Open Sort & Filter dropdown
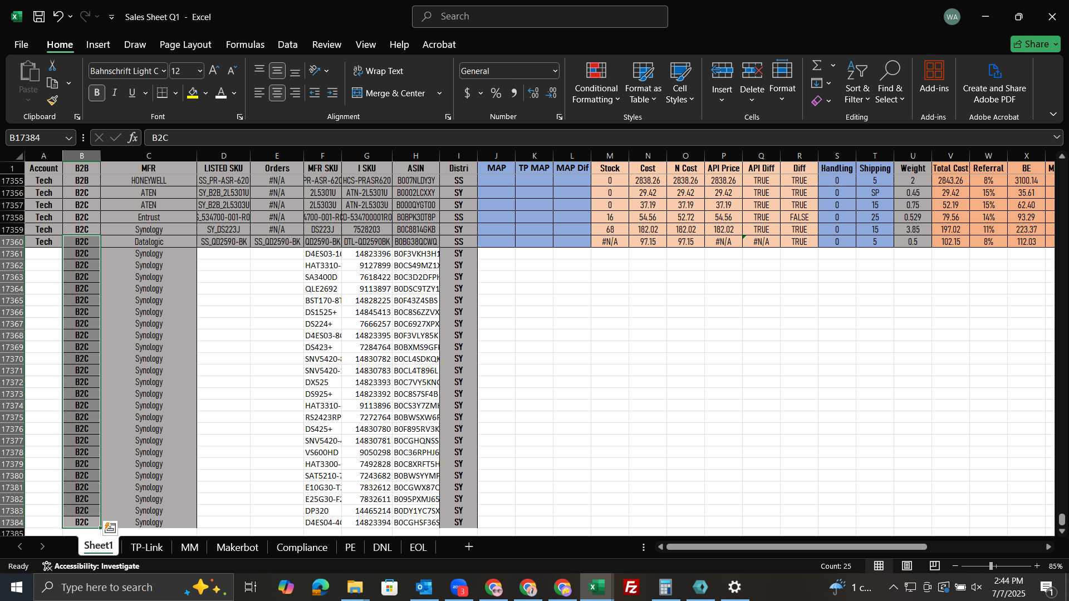Image resolution: width=1069 pixels, height=601 pixels. coord(857,82)
